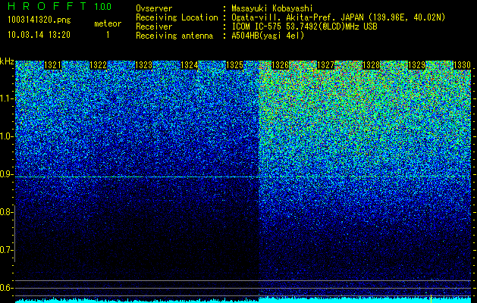477x303 pixels.
Task: Click the name Masayuki Kobayashi
Action: pyautogui.click(x=272, y=8)
